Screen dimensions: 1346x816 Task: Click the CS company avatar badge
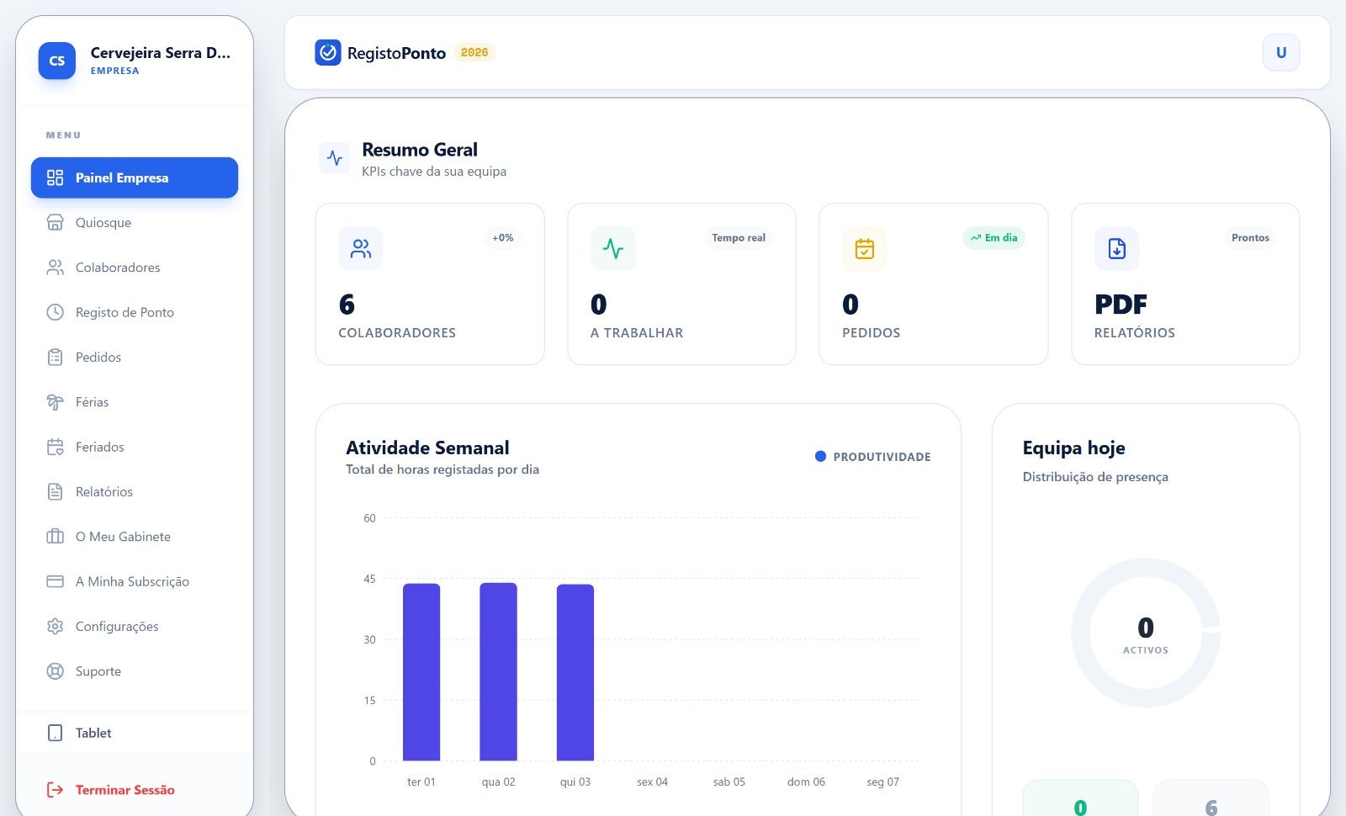[x=57, y=61]
